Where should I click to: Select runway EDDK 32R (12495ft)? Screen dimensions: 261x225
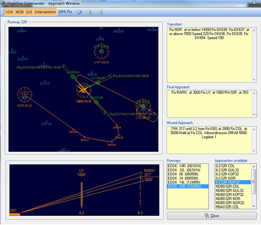188,186
